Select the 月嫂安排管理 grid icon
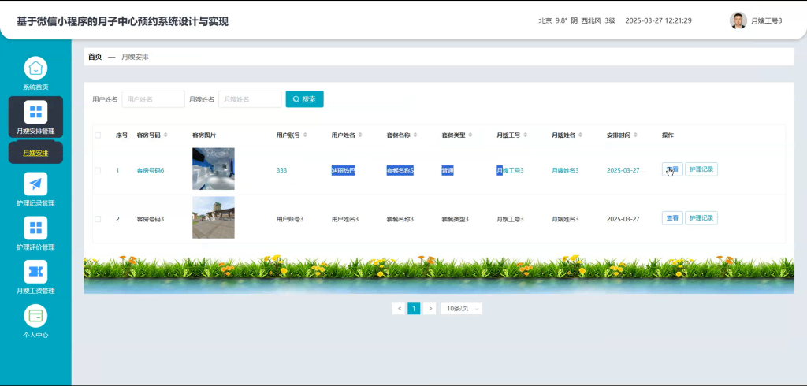The width and height of the screenshot is (807, 386). [x=35, y=112]
